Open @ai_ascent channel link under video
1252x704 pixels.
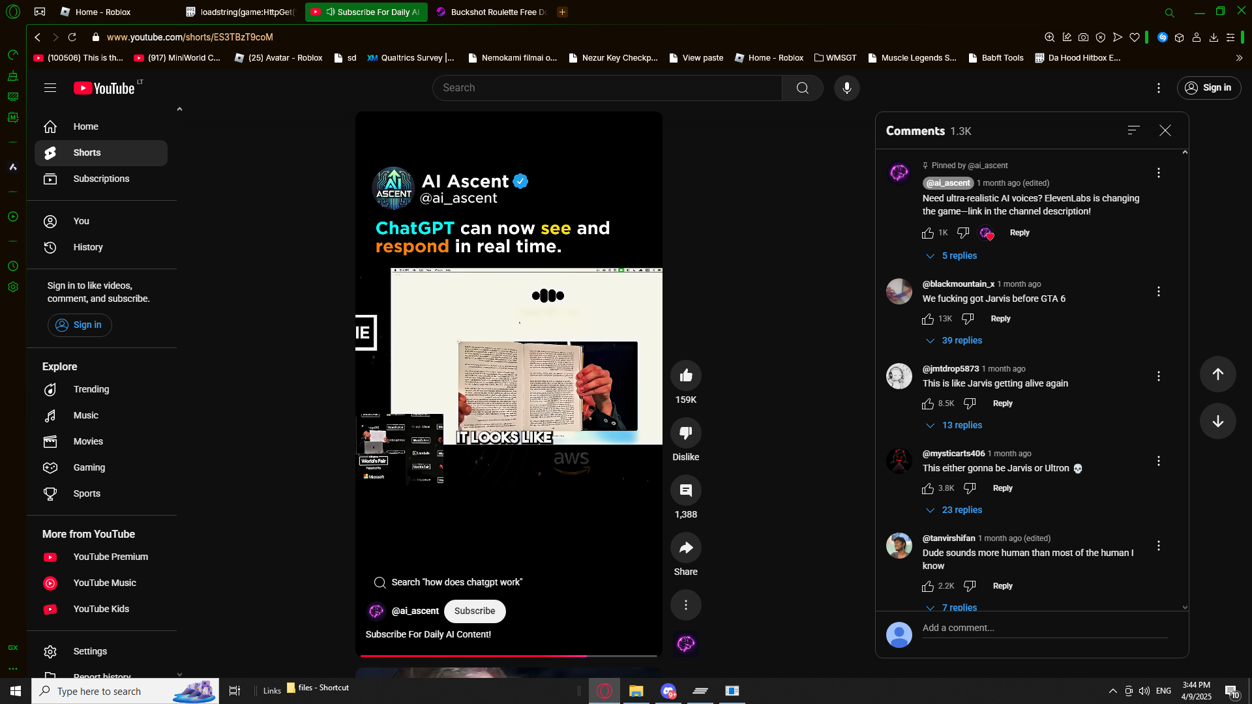pyautogui.click(x=415, y=611)
